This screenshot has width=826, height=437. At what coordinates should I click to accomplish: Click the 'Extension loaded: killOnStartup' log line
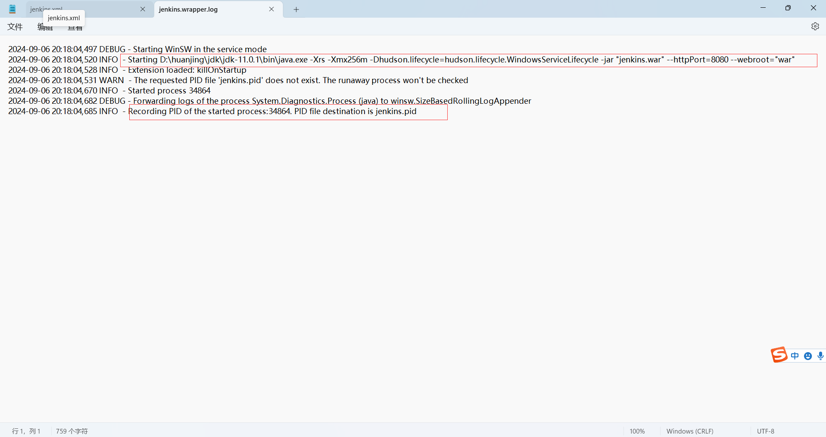tap(127, 70)
